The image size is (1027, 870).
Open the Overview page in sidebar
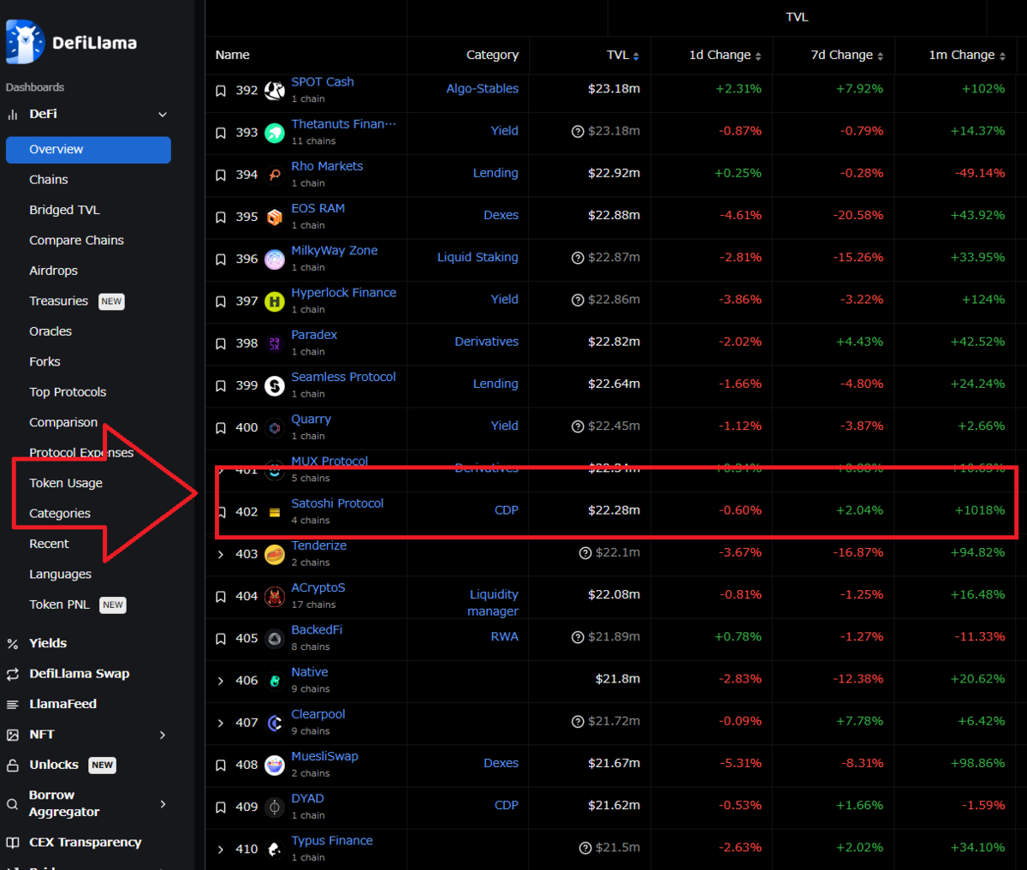pos(88,149)
